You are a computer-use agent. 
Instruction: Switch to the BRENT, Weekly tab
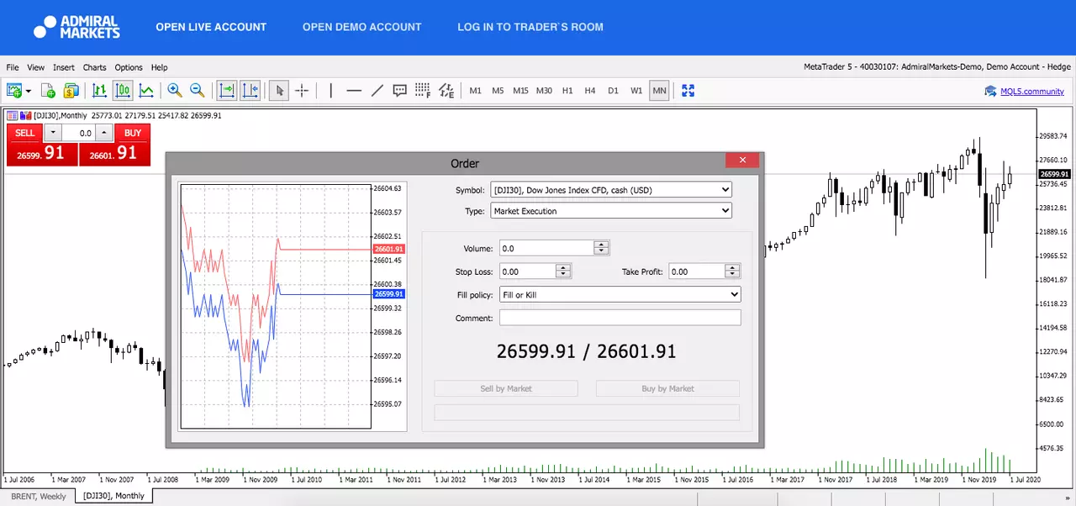39,497
